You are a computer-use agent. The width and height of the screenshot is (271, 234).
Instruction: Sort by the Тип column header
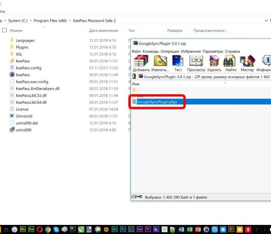point(131,30)
